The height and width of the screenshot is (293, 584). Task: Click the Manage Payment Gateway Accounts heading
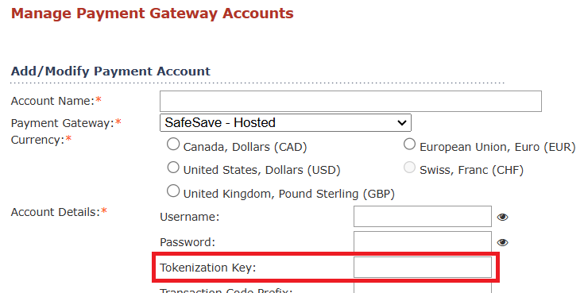[153, 13]
